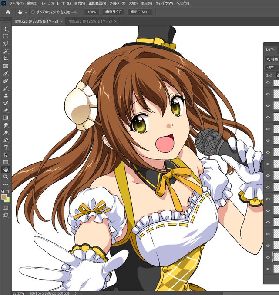The height and width of the screenshot is (295, 279).
Task: Swap foreground and background colors
Action: click(x=8, y=191)
